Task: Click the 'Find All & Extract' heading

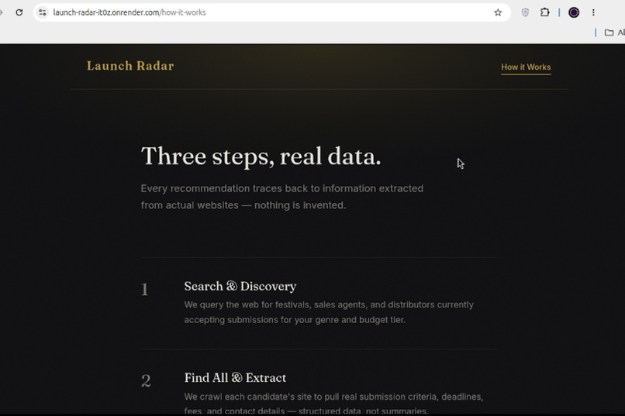Action: 235,377
